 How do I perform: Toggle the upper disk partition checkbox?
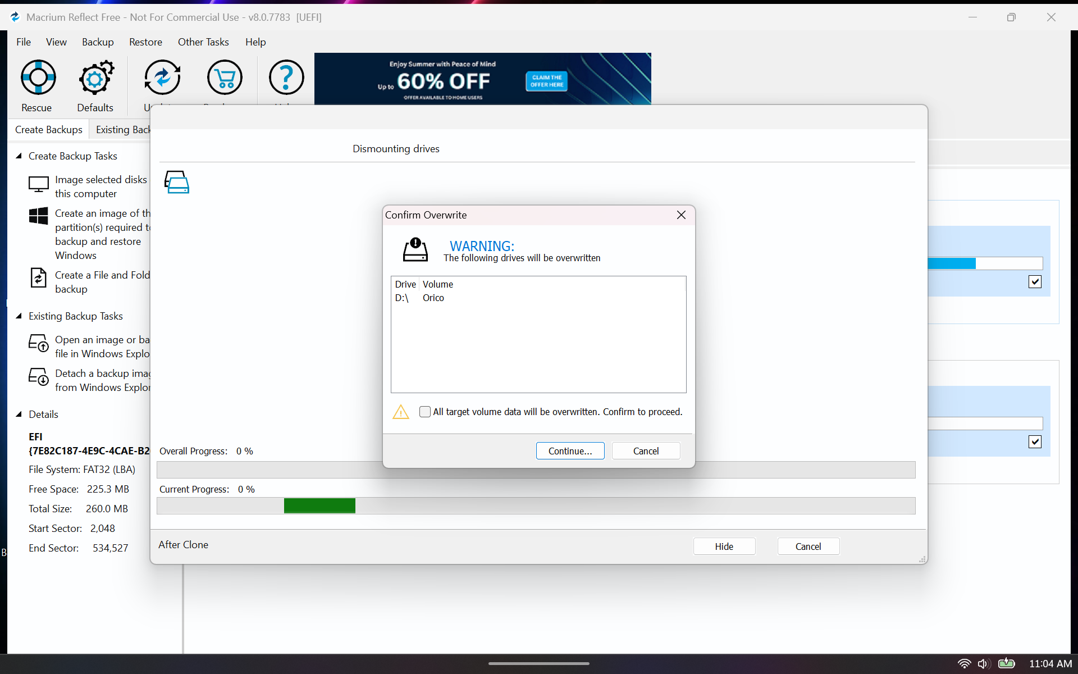1035,282
